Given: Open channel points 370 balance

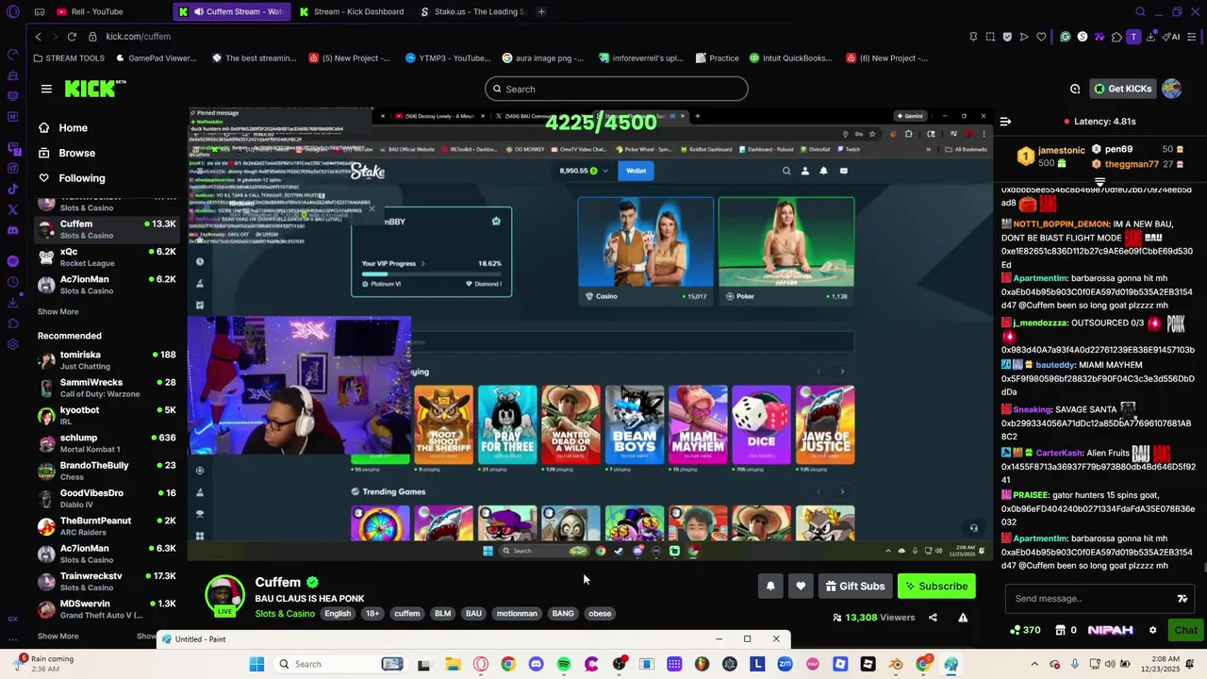Looking at the screenshot, I should pyautogui.click(x=1025, y=630).
